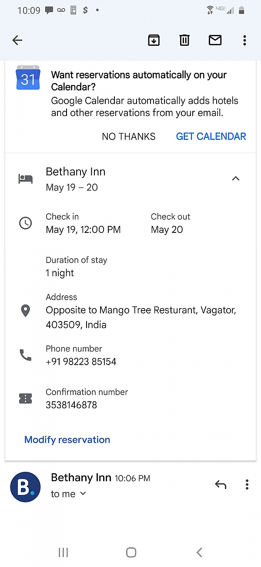Open recent apps from navigation bar
The width and height of the screenshot is (261, 567).
[63, 553]
